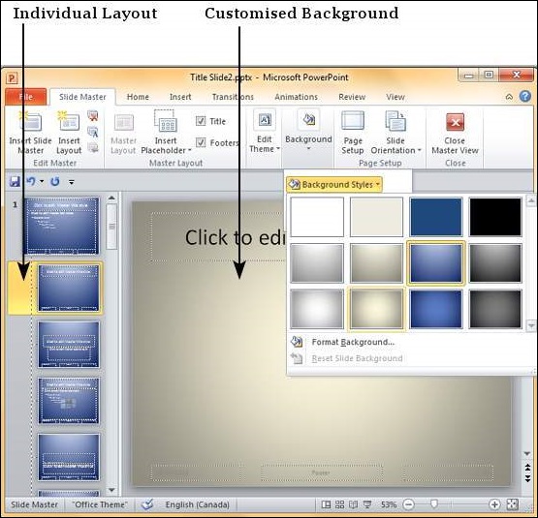Click thumbnail pane scroll up arrow
538x518 pixels.
(x=111, y=198)
